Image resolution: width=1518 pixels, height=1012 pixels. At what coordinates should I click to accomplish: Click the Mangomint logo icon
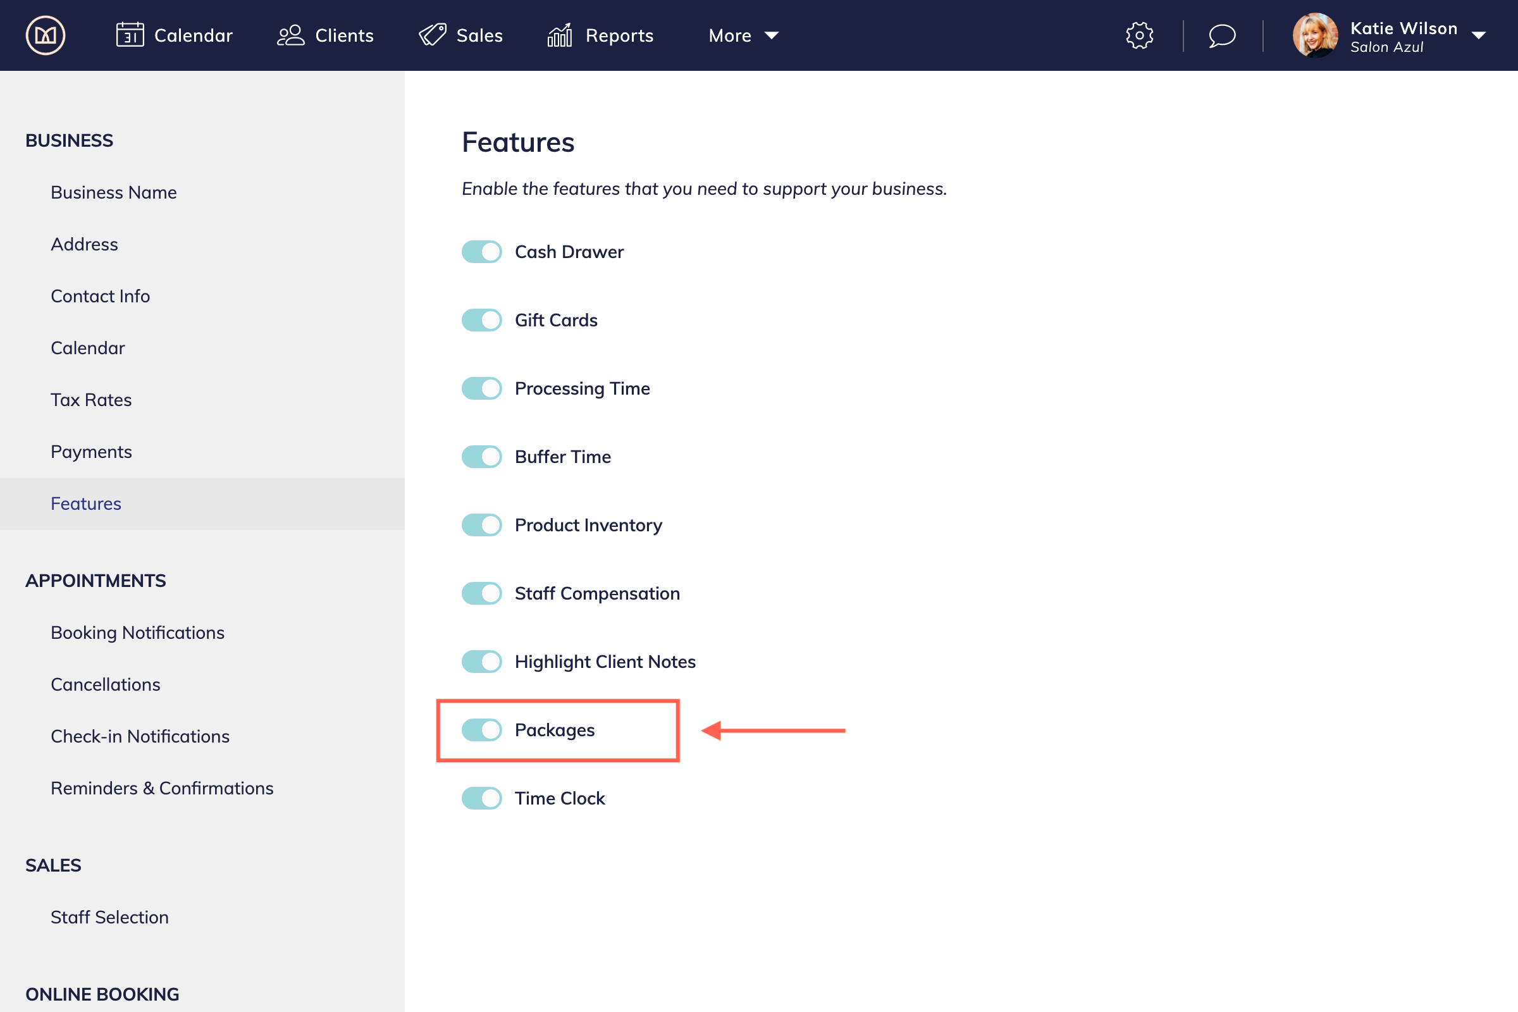[x=45, y=35]
